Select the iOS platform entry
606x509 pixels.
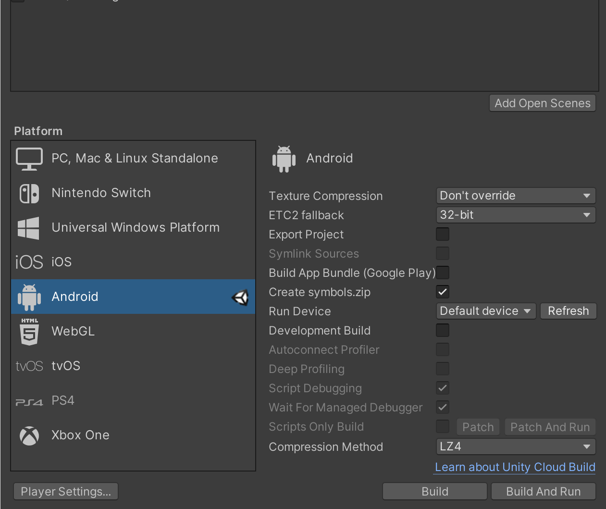62,262
